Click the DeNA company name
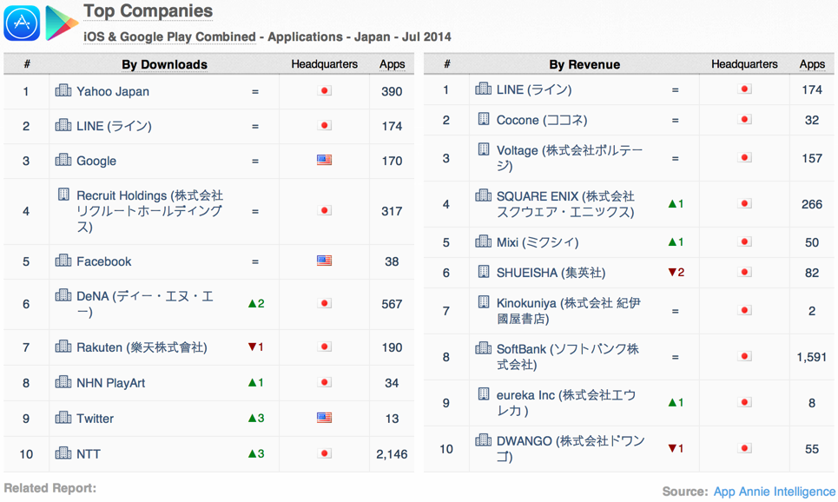838x502 pixels. point(145,304)
